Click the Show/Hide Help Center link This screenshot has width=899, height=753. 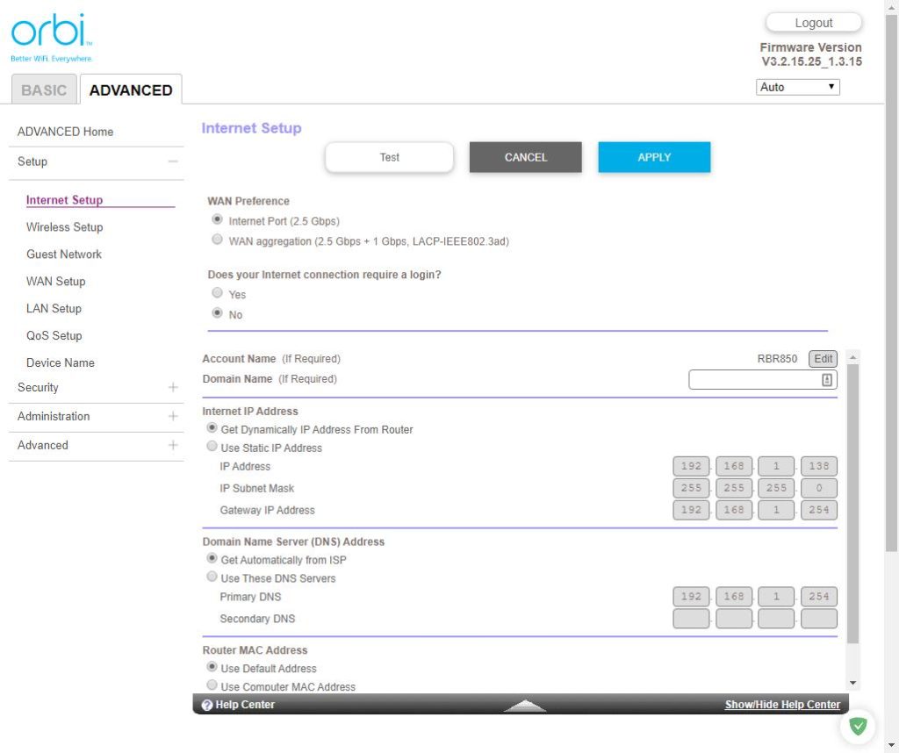click(x=782, y=705)
